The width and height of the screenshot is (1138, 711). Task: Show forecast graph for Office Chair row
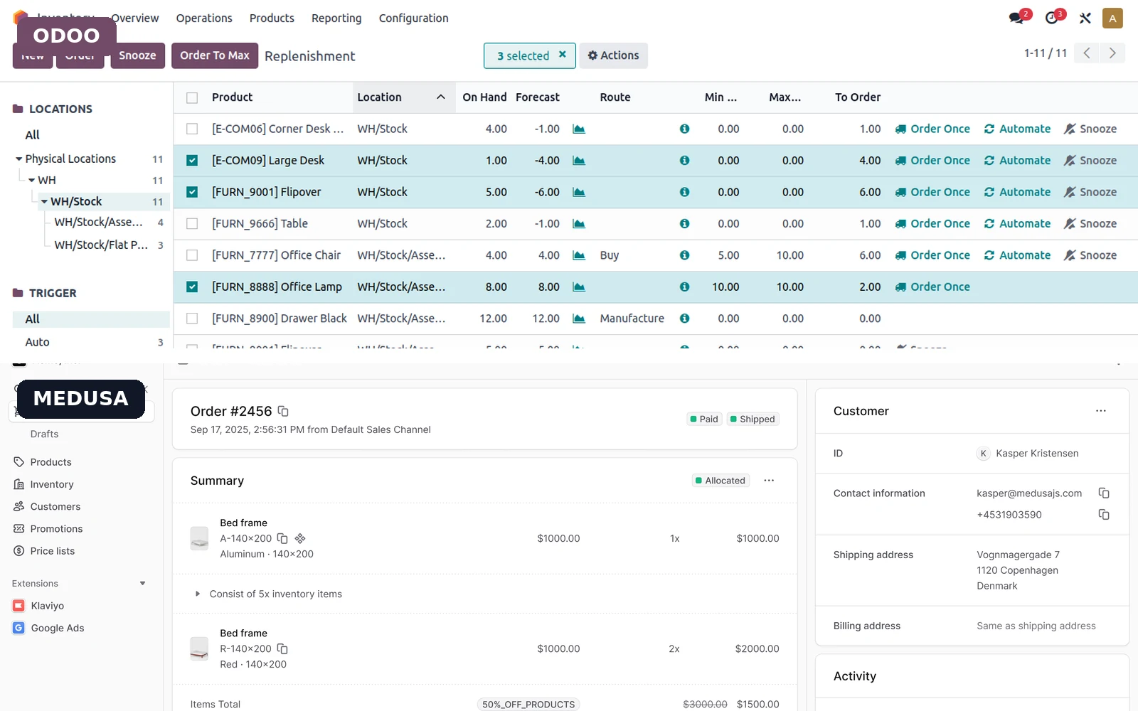pos(579,255)
